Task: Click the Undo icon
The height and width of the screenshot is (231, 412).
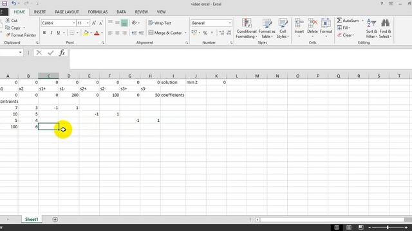Action: (x=14, y=3)
